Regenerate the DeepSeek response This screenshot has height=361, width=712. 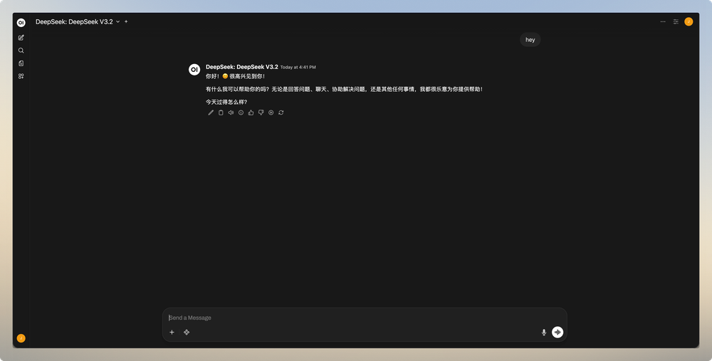(281, 113)
